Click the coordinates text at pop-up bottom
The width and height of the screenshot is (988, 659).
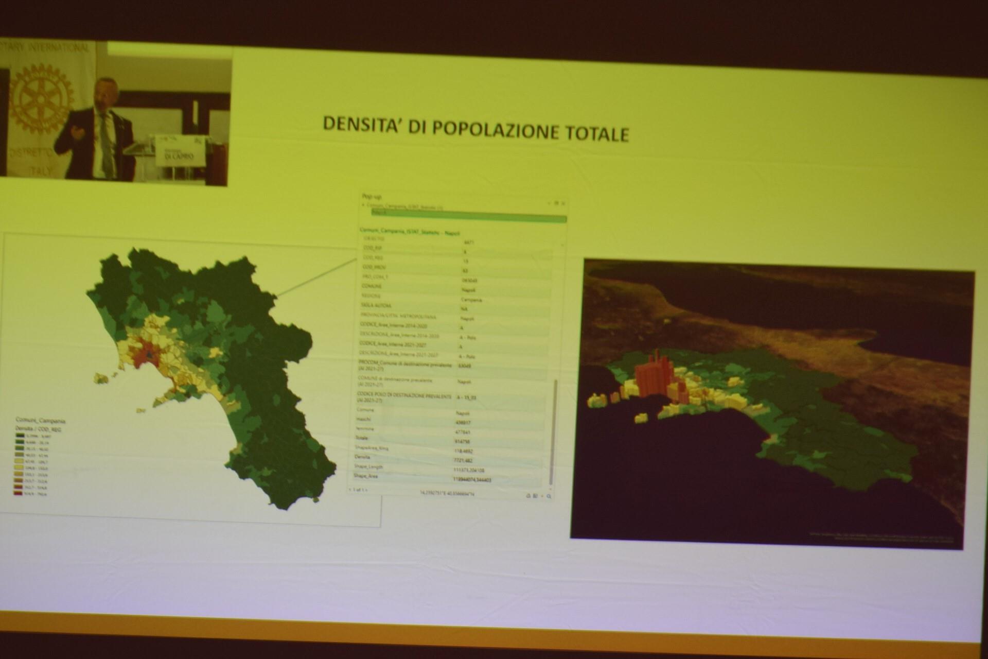click(x=447, y=493)
